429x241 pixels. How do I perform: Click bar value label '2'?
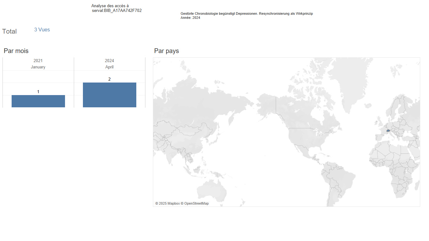109,79
